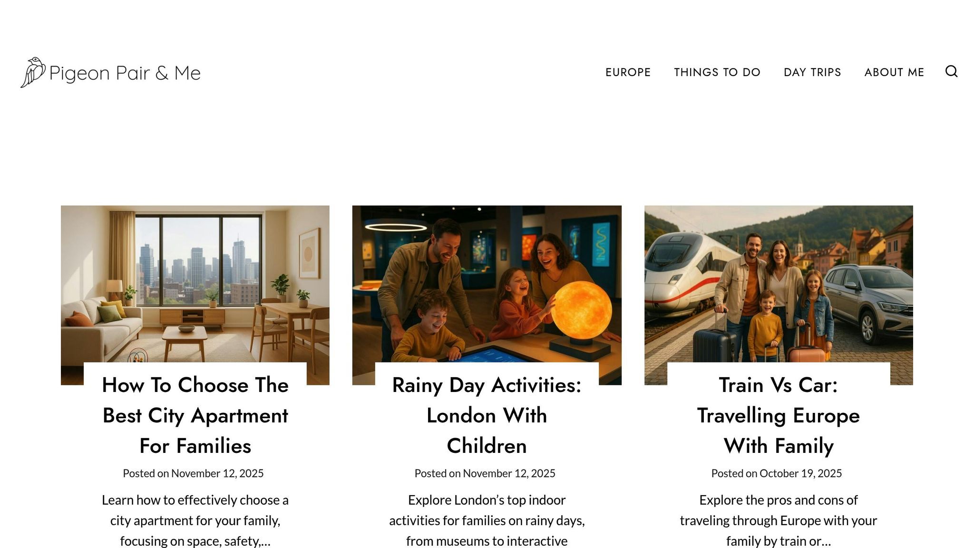Click the pigeon bird logo icon

pyautogui.click(x=33, y=72)
